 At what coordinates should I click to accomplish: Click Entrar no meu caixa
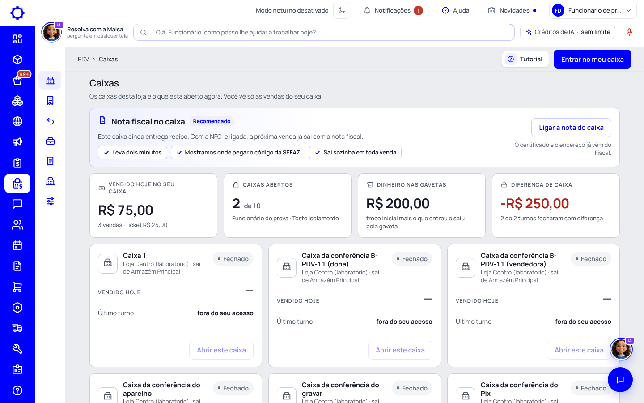point(592,59)
